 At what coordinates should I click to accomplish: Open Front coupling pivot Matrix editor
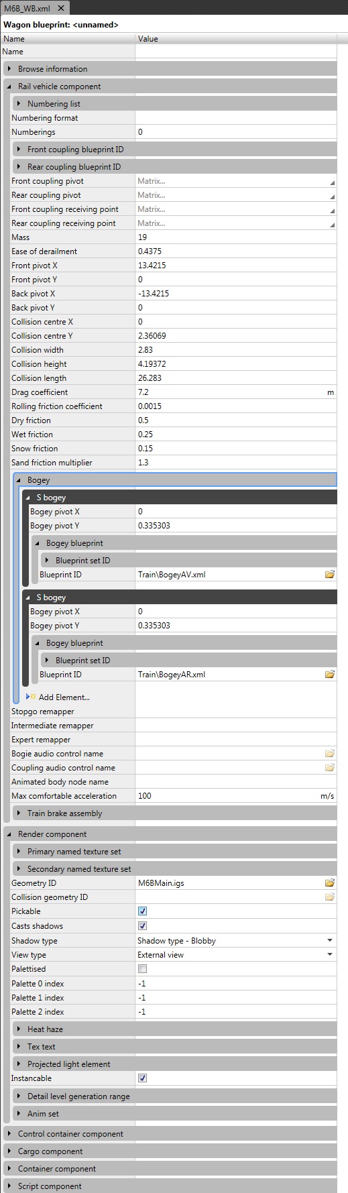pyautogui.click(x=235, y=181)
